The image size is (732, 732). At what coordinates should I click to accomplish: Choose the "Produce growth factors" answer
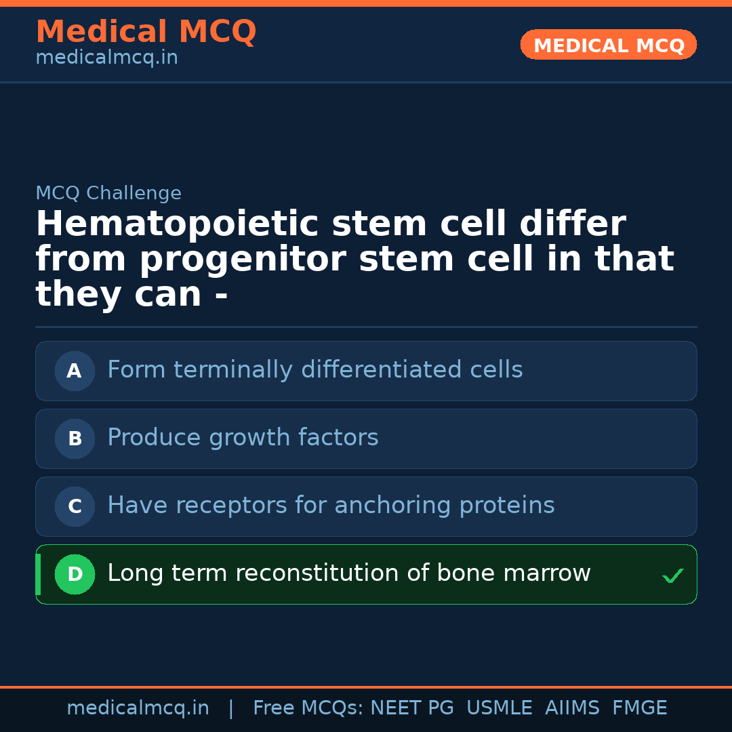pyautogui.click(x=243, y=438)
